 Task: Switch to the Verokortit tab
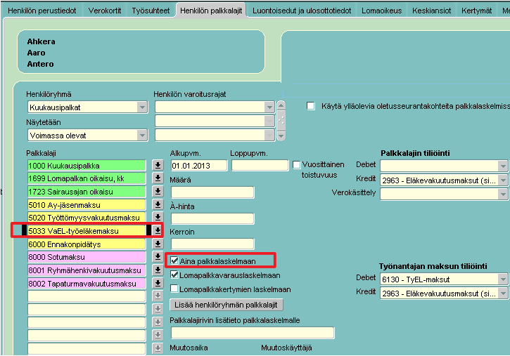[104, 11]
